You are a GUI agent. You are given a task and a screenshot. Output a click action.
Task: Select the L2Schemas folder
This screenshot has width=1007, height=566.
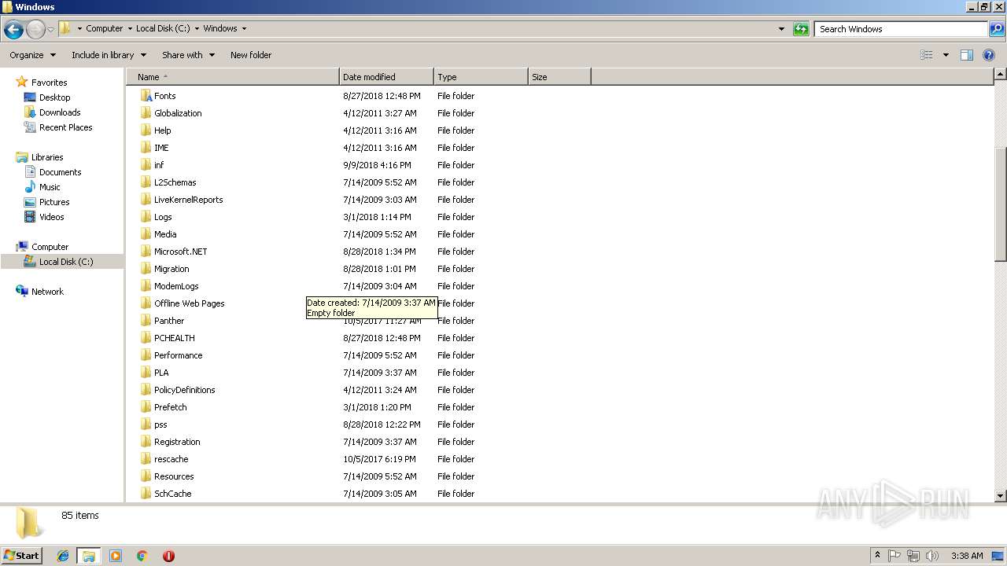click(x=175, y=182)
